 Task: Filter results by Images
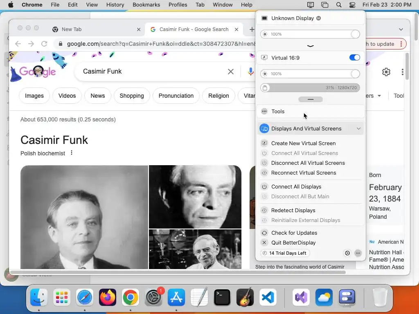tap(34, 96)
